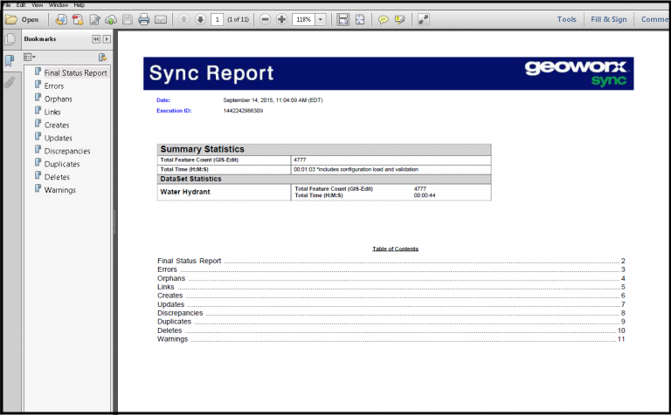Viewport: 671px width, 415px height.
Task: Click the convert file online icon
Action: [x=61, y=20]
